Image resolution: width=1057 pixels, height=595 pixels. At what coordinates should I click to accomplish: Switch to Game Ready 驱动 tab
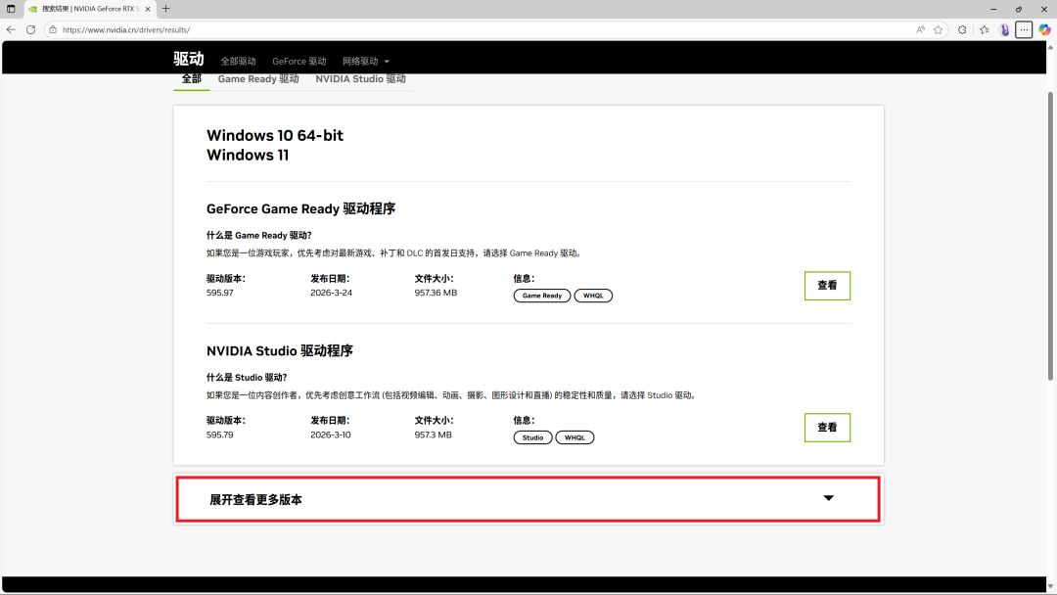(x=258, y=79)
